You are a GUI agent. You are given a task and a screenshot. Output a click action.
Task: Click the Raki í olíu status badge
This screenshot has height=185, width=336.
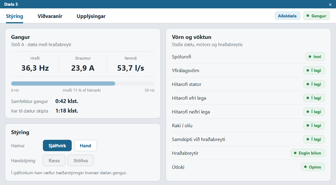pyautogui.click(x=314, y=125)
